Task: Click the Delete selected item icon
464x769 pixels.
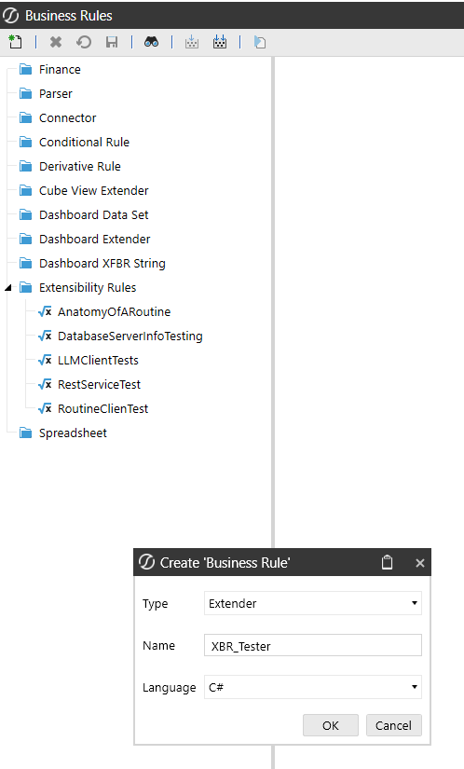Action: (56, 42)
